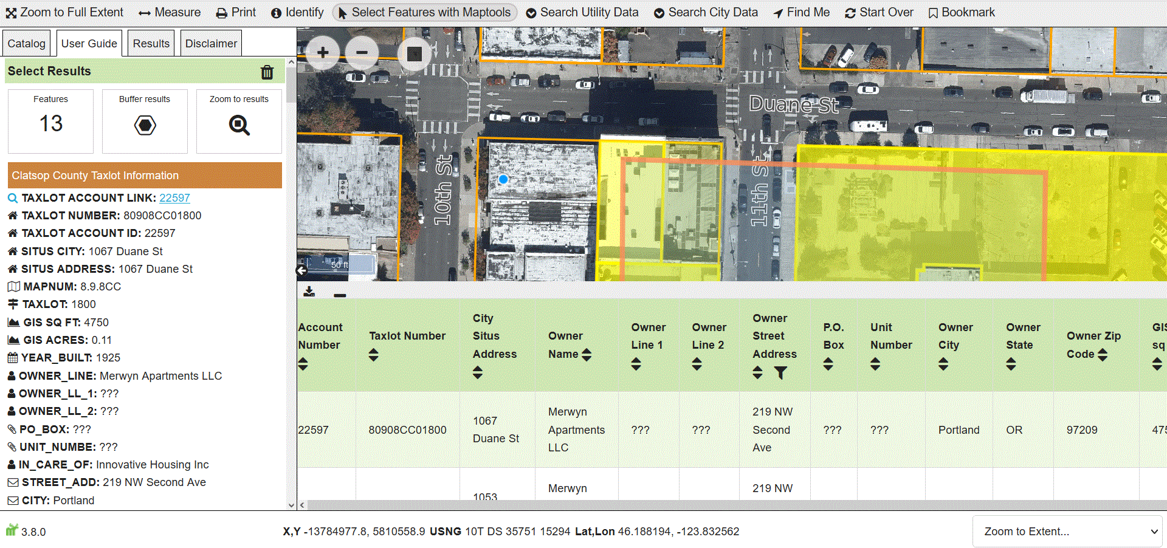Filter the Owner Street Address column

[780, 373]
